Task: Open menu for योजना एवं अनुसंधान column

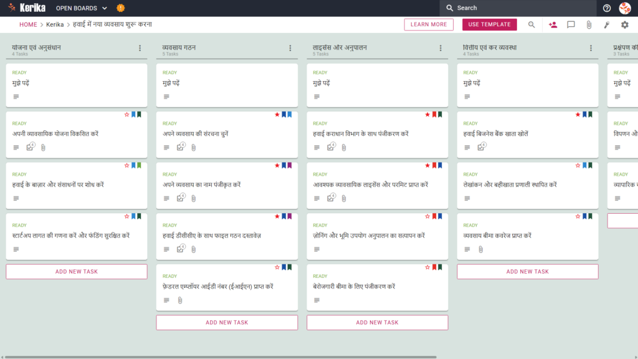Action: [x=140, y=48]
